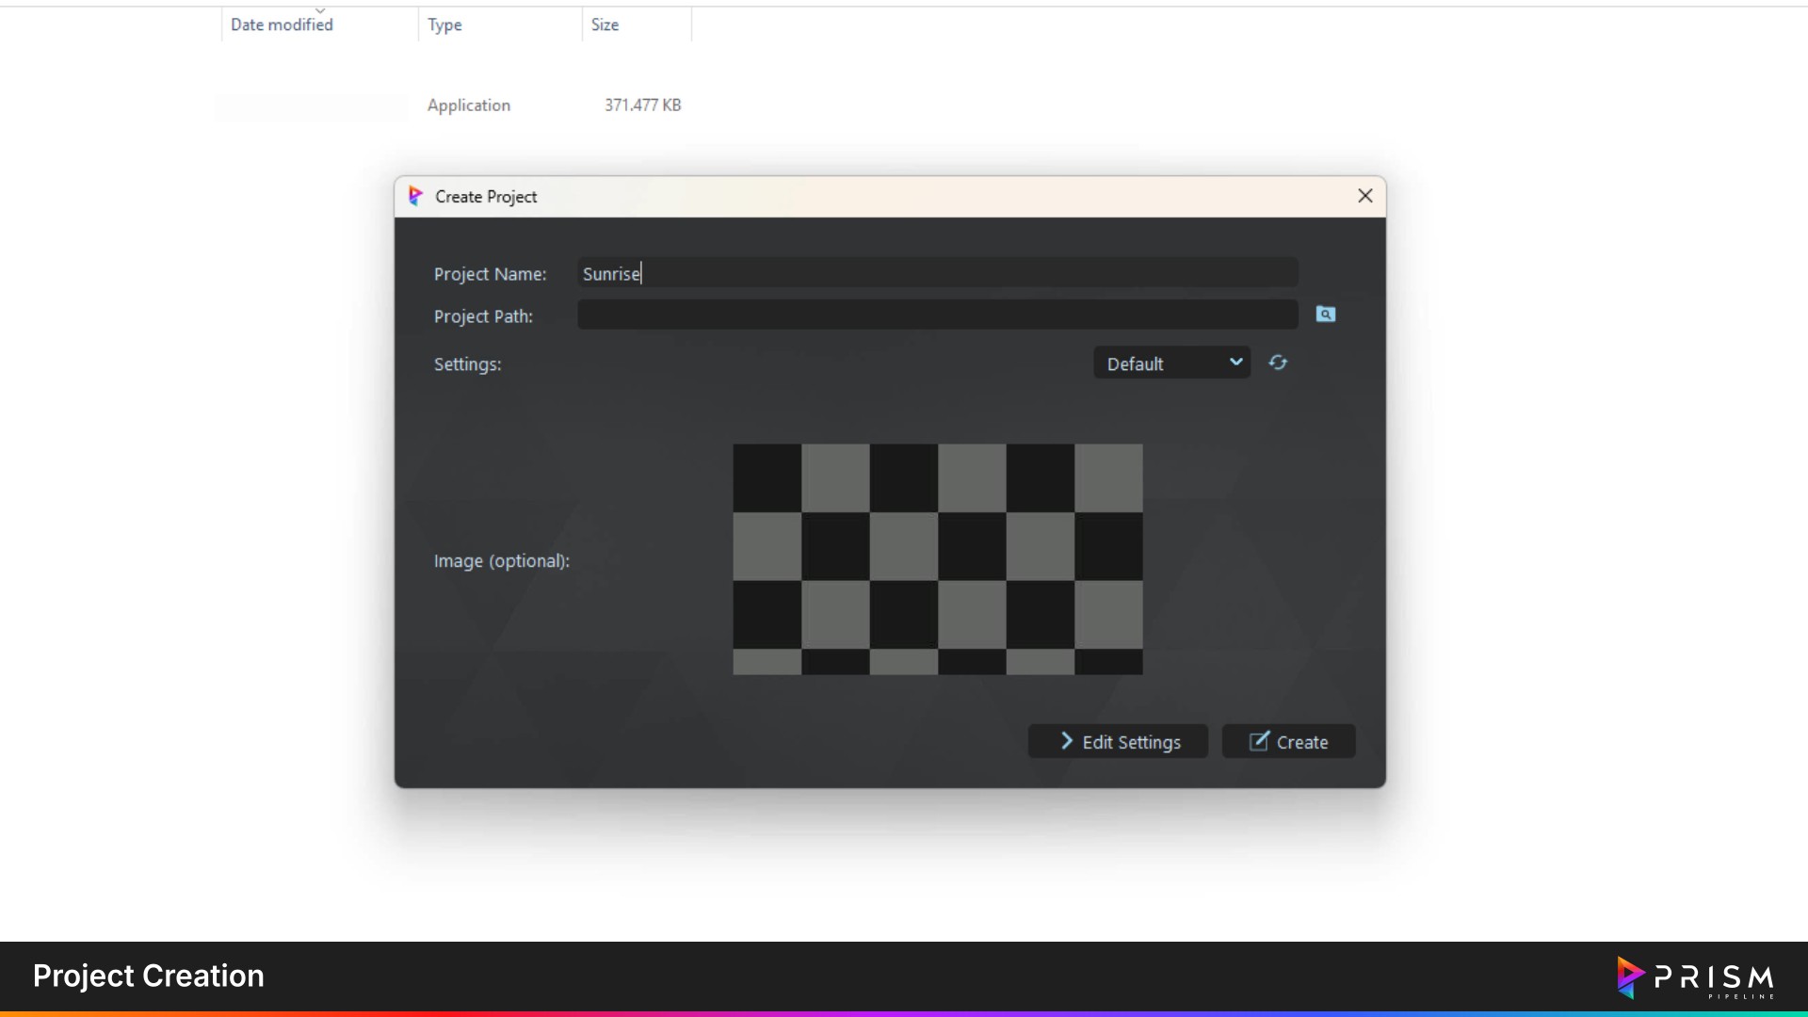This screenshot has height=1017, width=1808.
Task: Open the Default settings dropdown
Action: click(1158, 363)
